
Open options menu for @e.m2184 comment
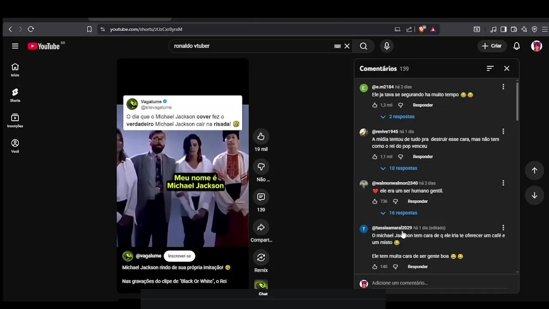[x=503, y=87]
